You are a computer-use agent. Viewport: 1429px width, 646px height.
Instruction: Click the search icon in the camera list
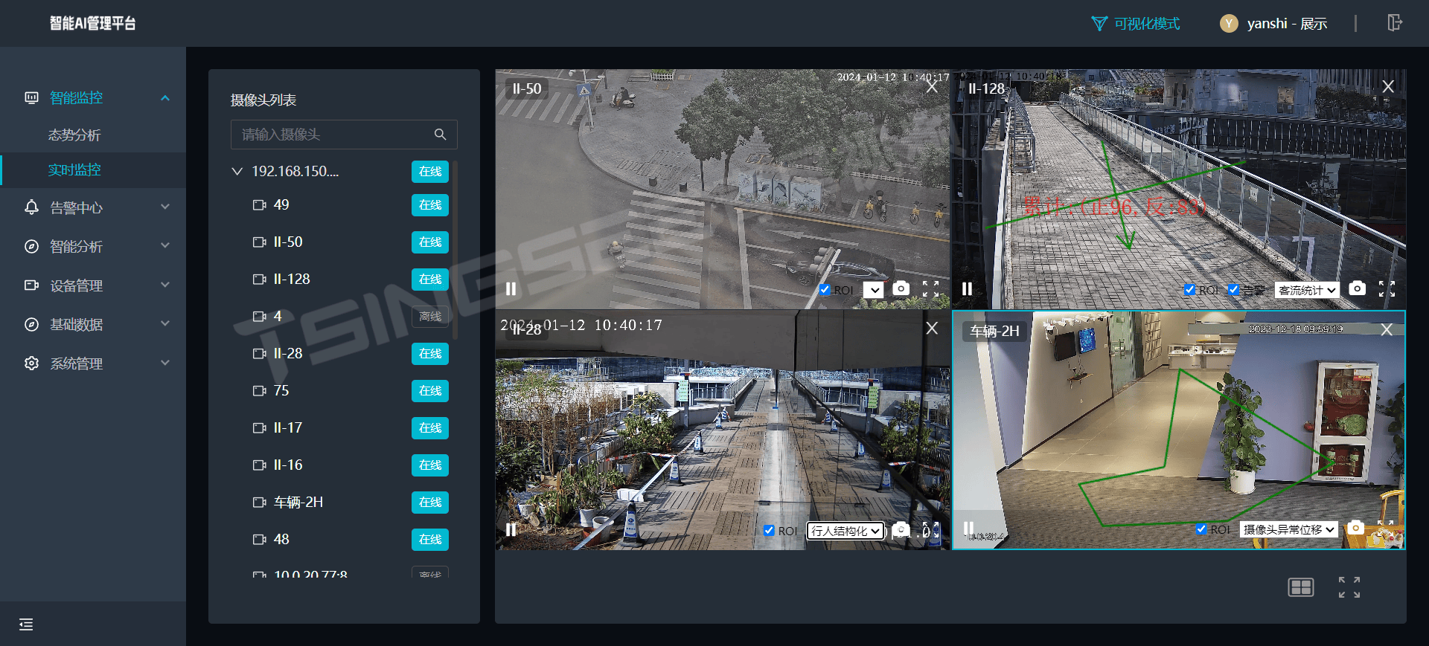[x=440, y=135]
